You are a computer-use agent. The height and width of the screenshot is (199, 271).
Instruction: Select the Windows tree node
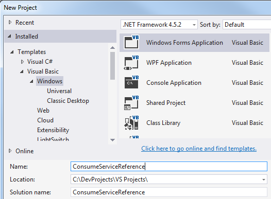tap(49, 81)
